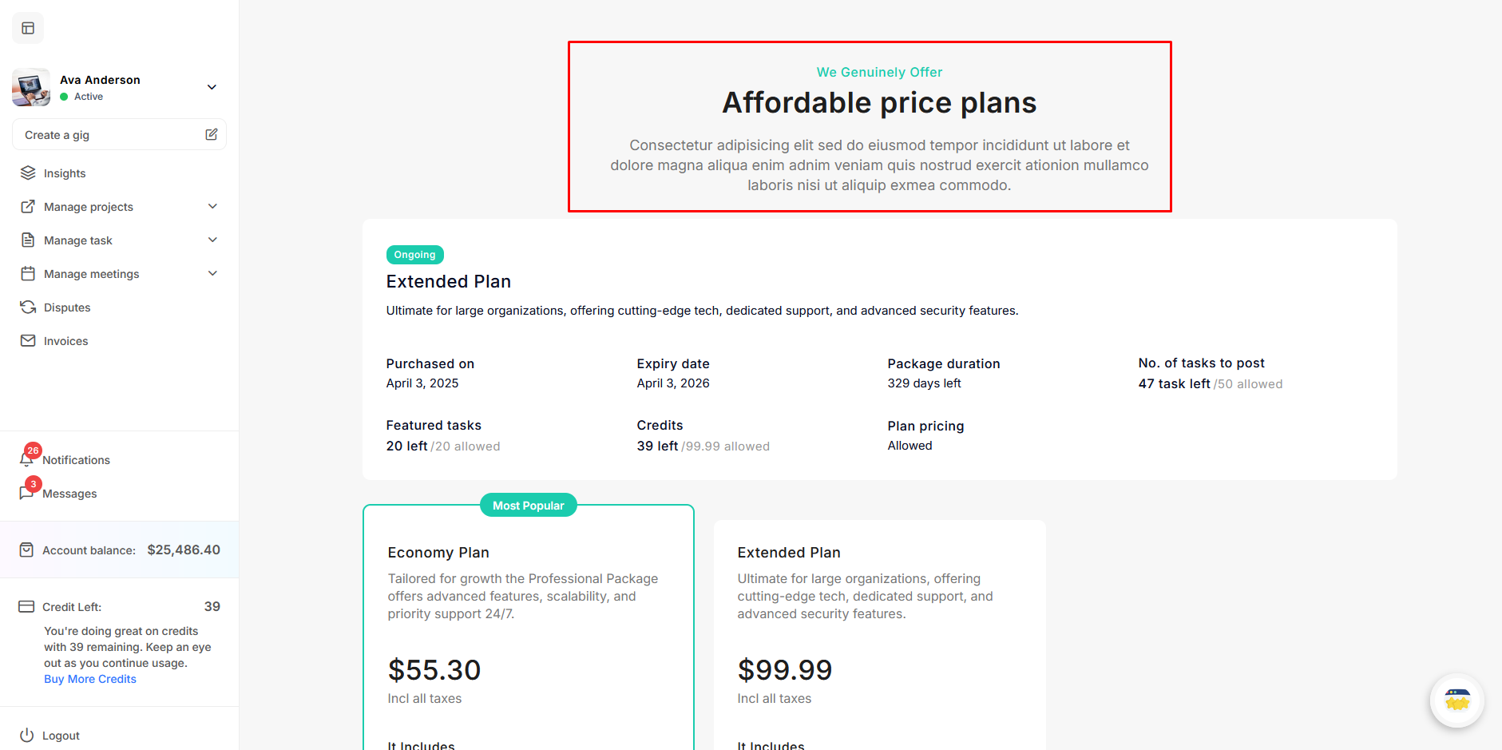Click the Logout power icon
Image resolution: width=1502 pixels, height=750 pixels.
[27, 736]
